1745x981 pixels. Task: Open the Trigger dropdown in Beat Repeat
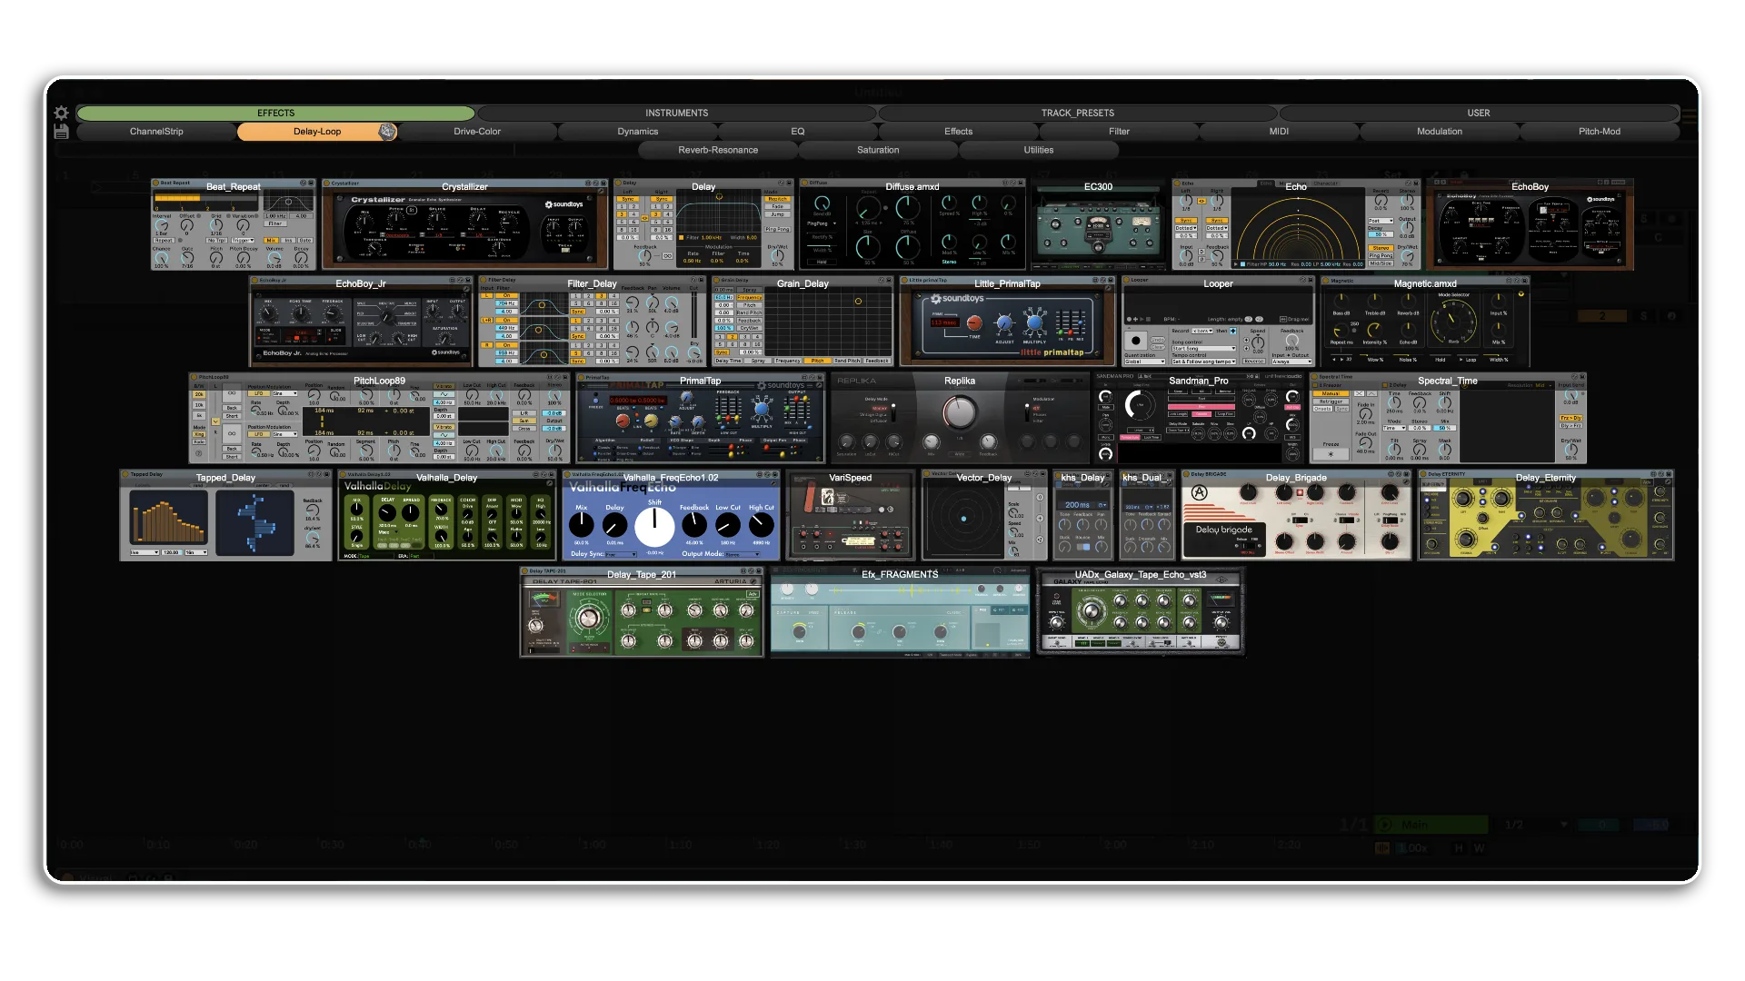pyautogui.click(x=243, y=240)
